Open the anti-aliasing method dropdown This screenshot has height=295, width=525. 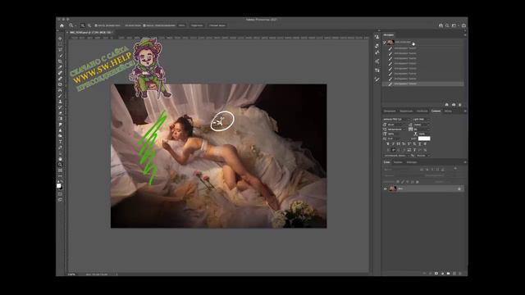coord(423,156)
